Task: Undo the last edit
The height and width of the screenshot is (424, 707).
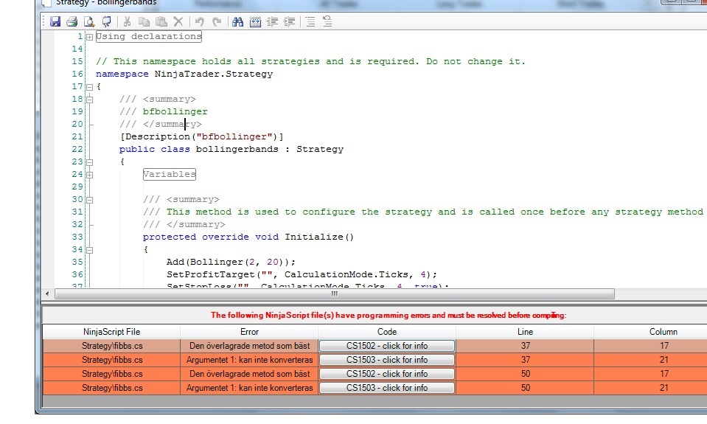Action: [199, 21]
